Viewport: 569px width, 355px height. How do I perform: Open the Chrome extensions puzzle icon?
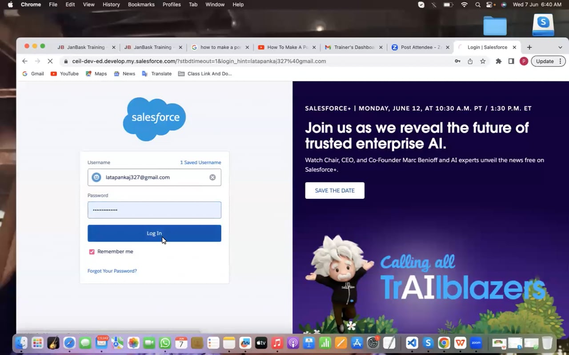tap(498, 61)
